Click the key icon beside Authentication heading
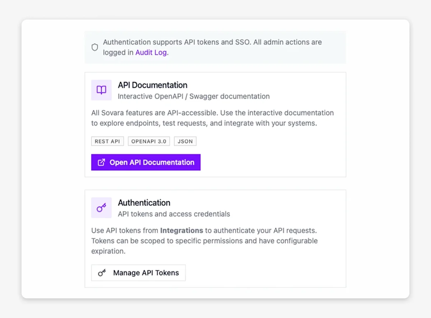 [101, 208]
